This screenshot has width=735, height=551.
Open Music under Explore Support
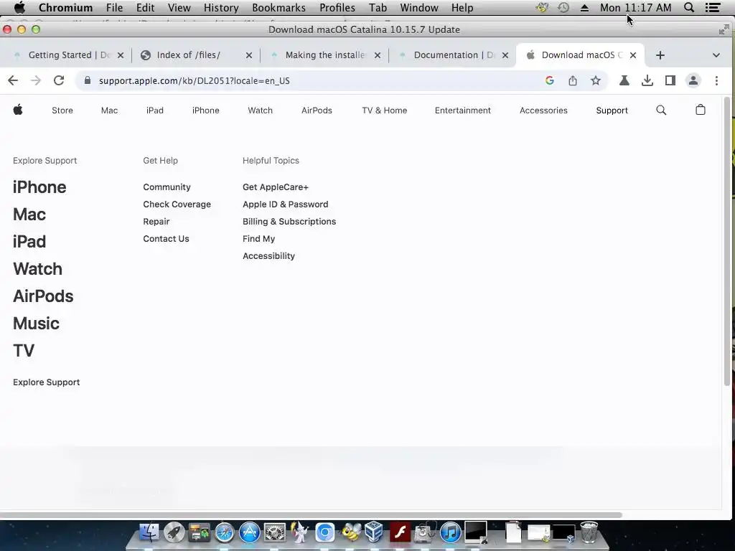tap(36, 324)
